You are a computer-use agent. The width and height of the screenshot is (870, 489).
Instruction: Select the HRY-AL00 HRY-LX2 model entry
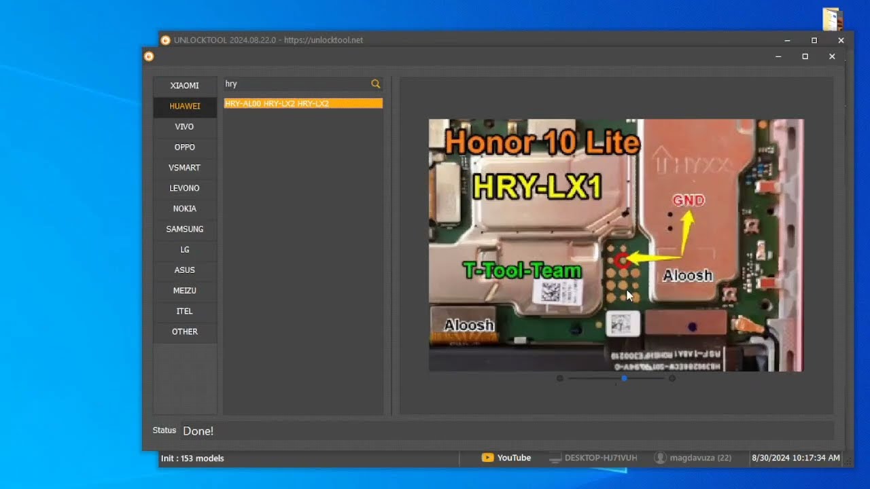(x=303, y=103)
